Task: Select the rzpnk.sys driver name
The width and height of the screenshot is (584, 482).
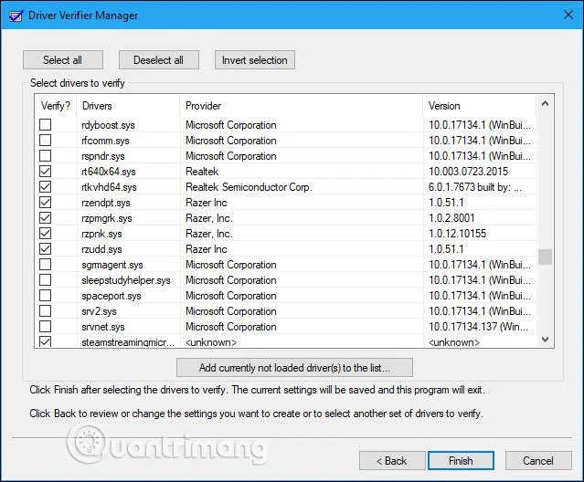Action: coord(101,234)
